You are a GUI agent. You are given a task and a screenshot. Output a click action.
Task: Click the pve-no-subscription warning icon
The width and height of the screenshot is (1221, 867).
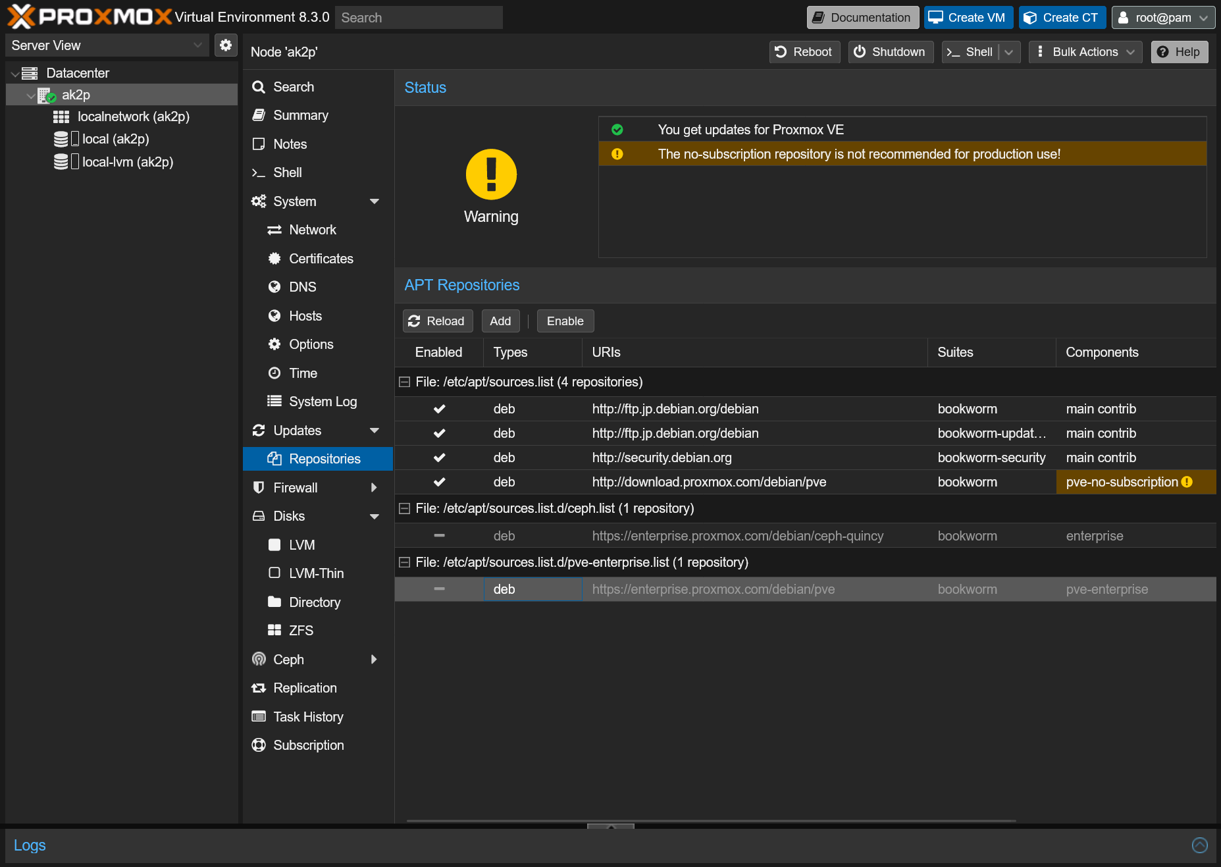click(1187, 482)
